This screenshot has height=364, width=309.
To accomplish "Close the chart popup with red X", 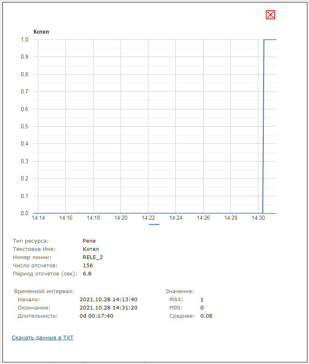I will (x=270, y=15).
